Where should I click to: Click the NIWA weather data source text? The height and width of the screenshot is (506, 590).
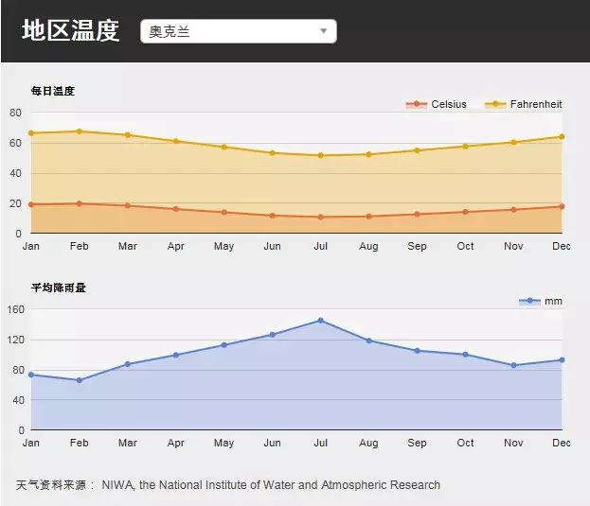[x=228, y=485]
